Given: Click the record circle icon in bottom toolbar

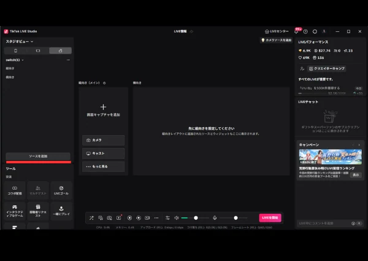Looking at the screenshot, I should tap(129, 218).
